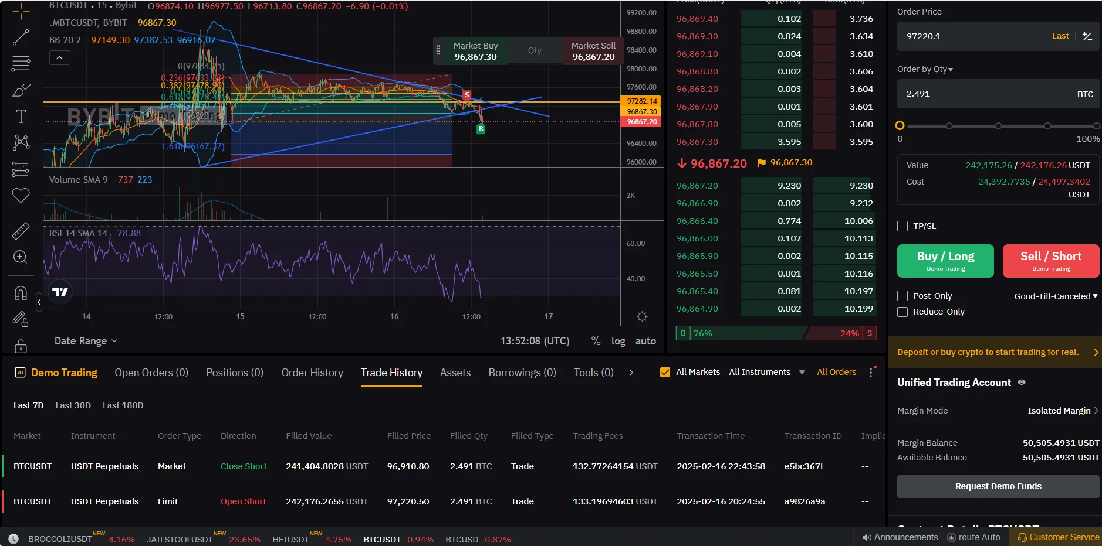The width and height of the screenshot is (1102, 546).
Task: Switch to Positions (0) tab
Action: click(x=235, y=373)
